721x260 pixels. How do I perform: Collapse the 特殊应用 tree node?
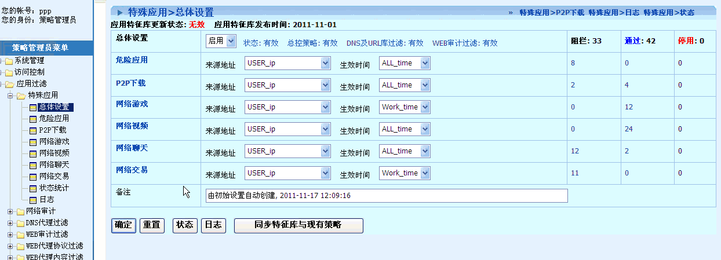pos(10,96)
